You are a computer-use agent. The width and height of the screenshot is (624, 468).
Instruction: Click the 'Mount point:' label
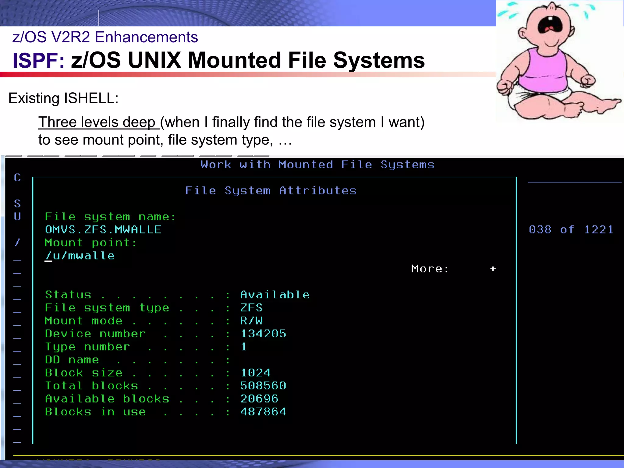[91, 243]
